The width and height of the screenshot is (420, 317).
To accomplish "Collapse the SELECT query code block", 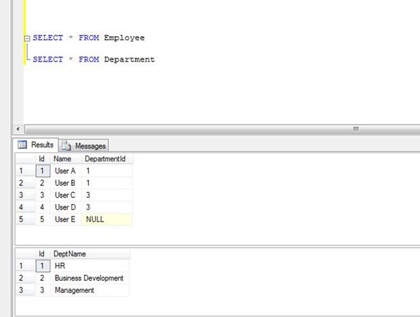I will [27, 39].
